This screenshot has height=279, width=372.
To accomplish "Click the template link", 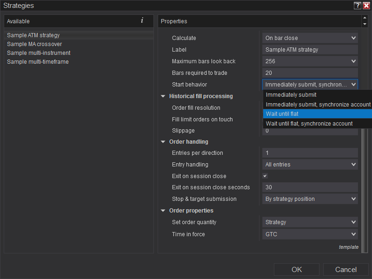I will click(x=348, y=247).
